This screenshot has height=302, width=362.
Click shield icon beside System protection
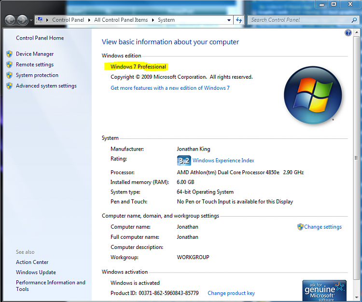(x=10, y=75)
